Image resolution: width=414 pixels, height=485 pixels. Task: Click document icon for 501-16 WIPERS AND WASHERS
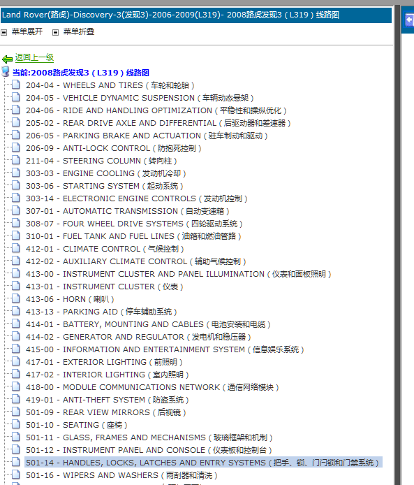pos(16,475)
